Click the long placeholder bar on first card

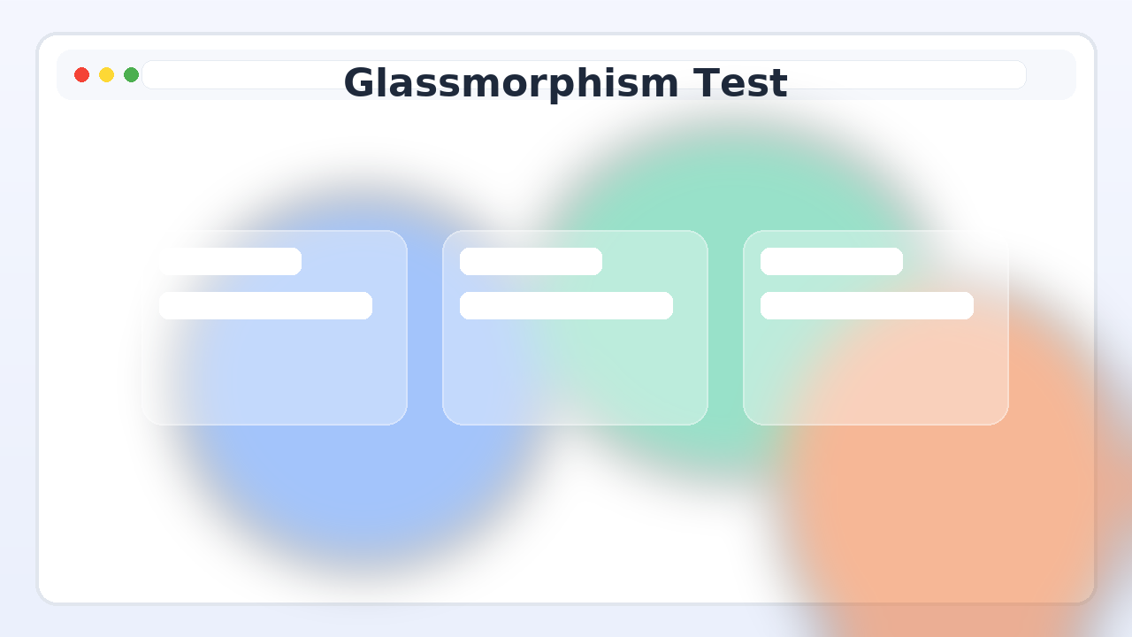[265, 305]
